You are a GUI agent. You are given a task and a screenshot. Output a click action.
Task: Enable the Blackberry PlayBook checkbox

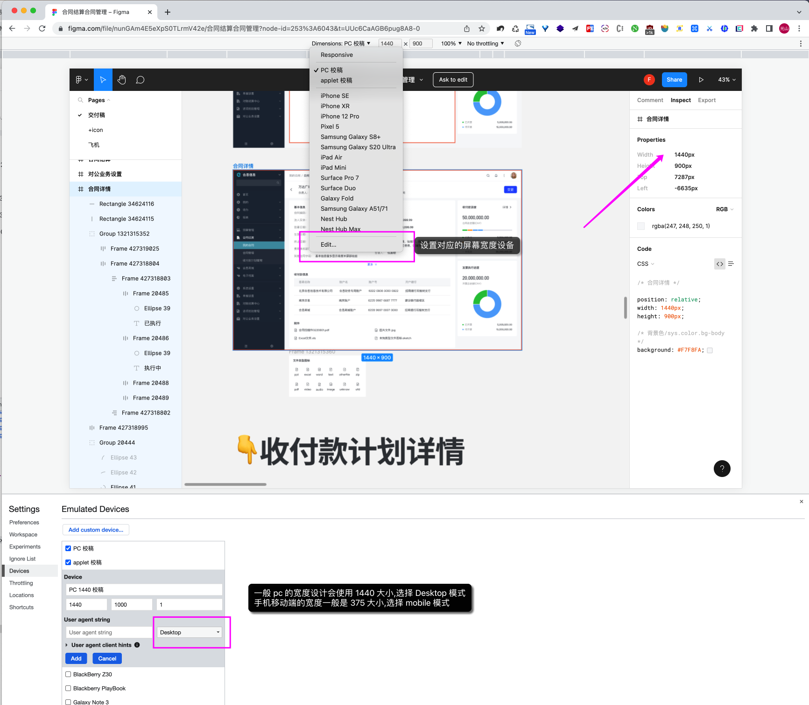[68, 688]
